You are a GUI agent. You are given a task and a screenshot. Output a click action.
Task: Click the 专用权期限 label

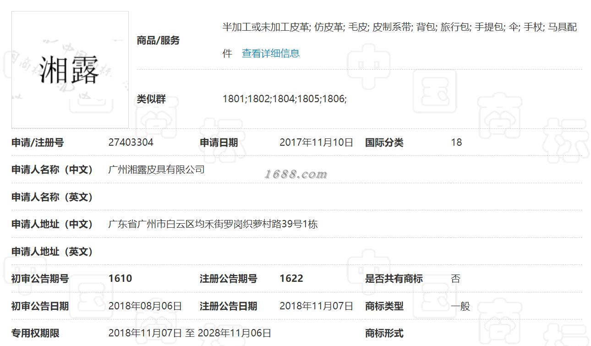35,333
